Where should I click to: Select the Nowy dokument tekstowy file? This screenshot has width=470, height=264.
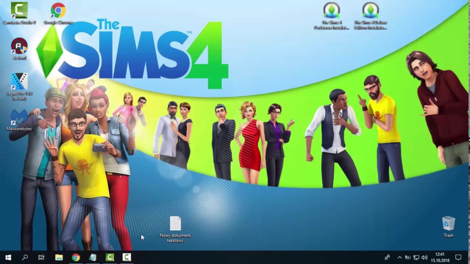176,229
